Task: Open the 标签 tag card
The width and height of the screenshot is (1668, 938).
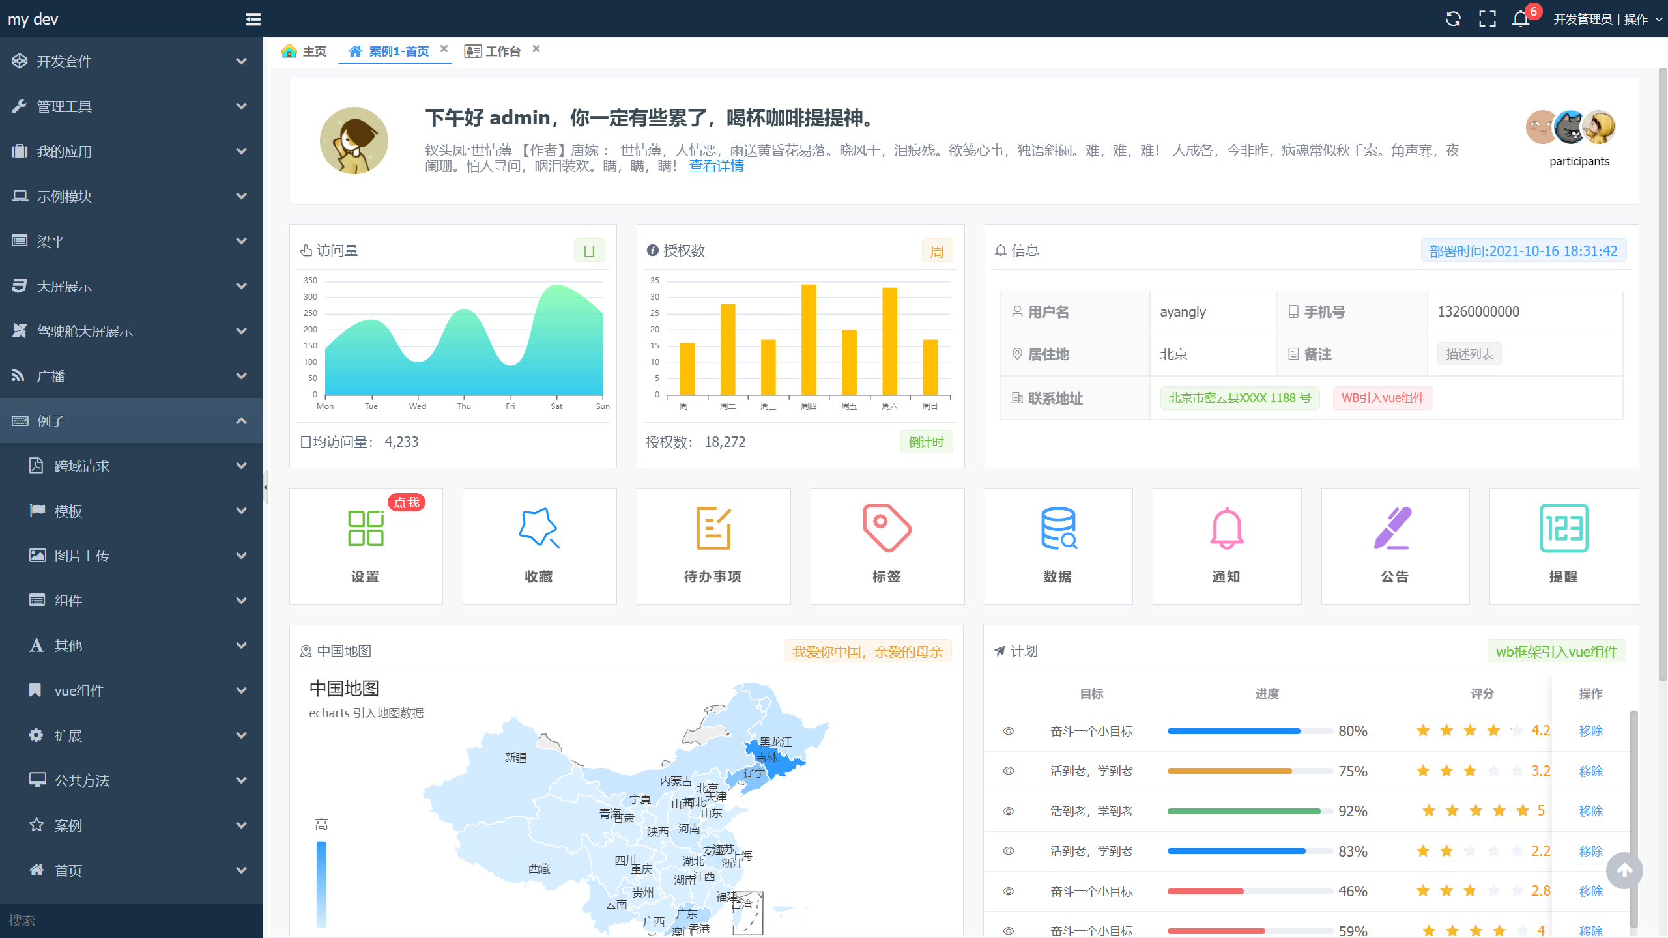Action: coord(887,546)
